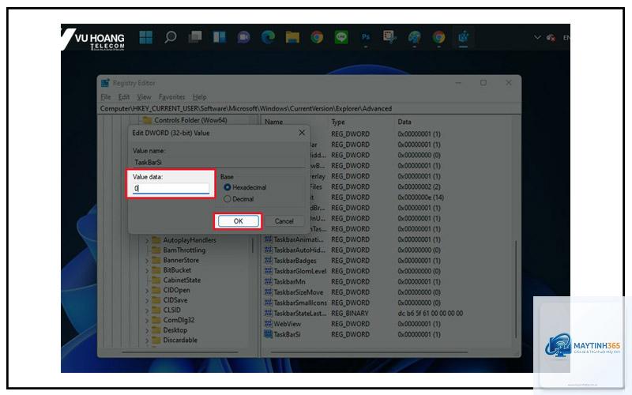Open the Chrome icon beside Registry Editor's taskbar icon
632x395 pixels.
pyautogui.click(x=439, y=37)
